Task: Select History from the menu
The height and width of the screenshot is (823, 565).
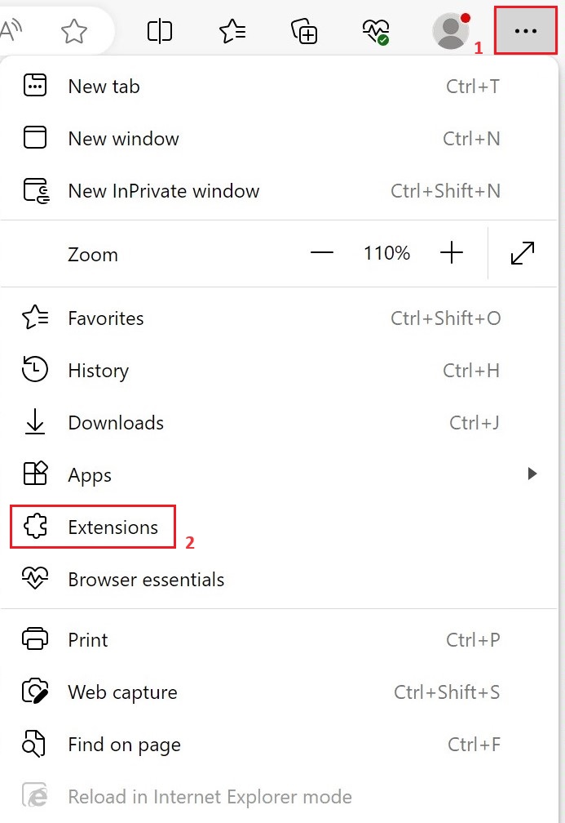Action: pyautogui.click(x=98, y=370)
